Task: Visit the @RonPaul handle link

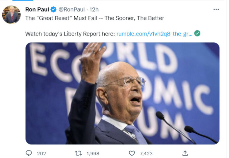Action: click(x=71, y=10)
